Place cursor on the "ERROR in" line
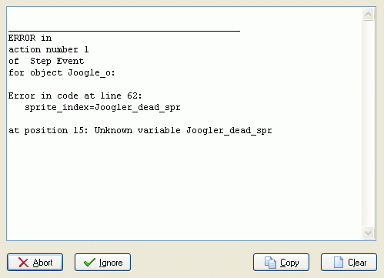384x278 pixels. tap(30, 38)
